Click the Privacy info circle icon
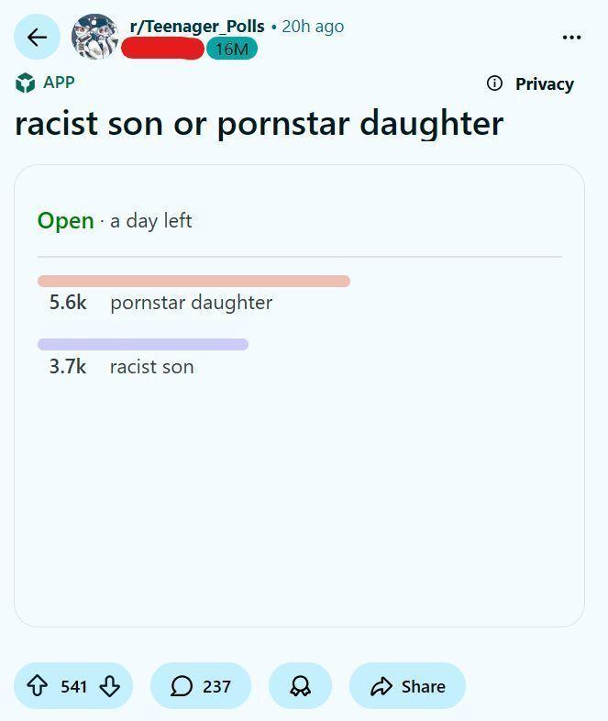 pyautogui.click(x=494, y=83)
